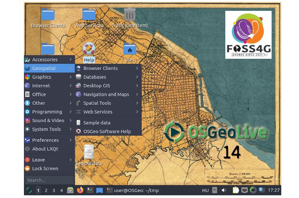Open the clipboard tray icon
The image size is (299, 198).
pyautogui.click(x=236, y=190)
